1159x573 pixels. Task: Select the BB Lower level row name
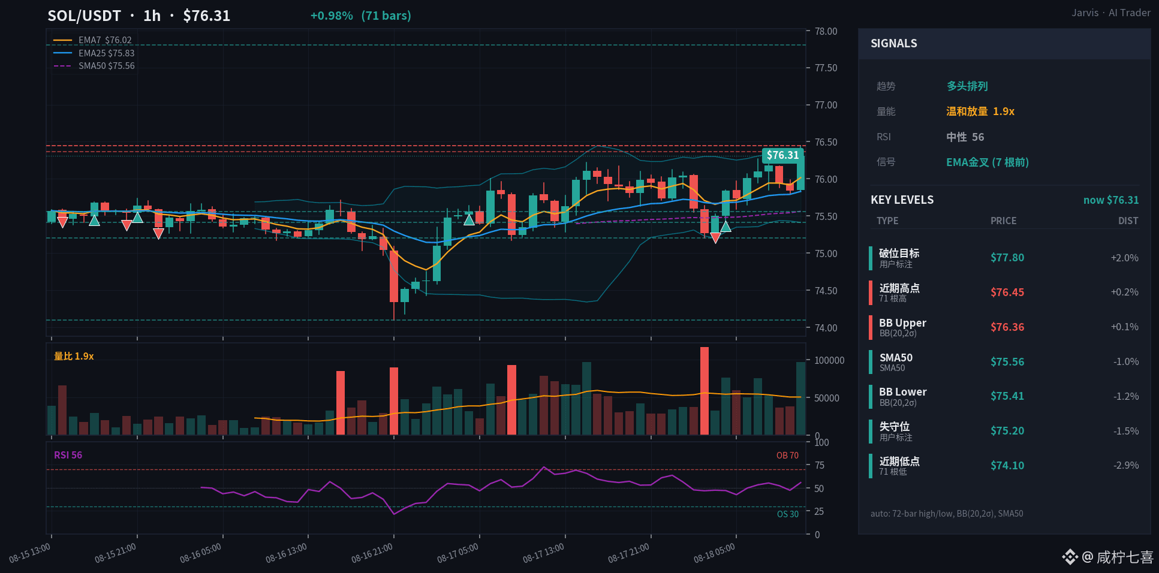click(903, 392)
